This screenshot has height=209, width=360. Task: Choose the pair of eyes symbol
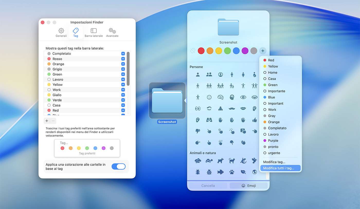pyautogui.click(x=198, y=109)
